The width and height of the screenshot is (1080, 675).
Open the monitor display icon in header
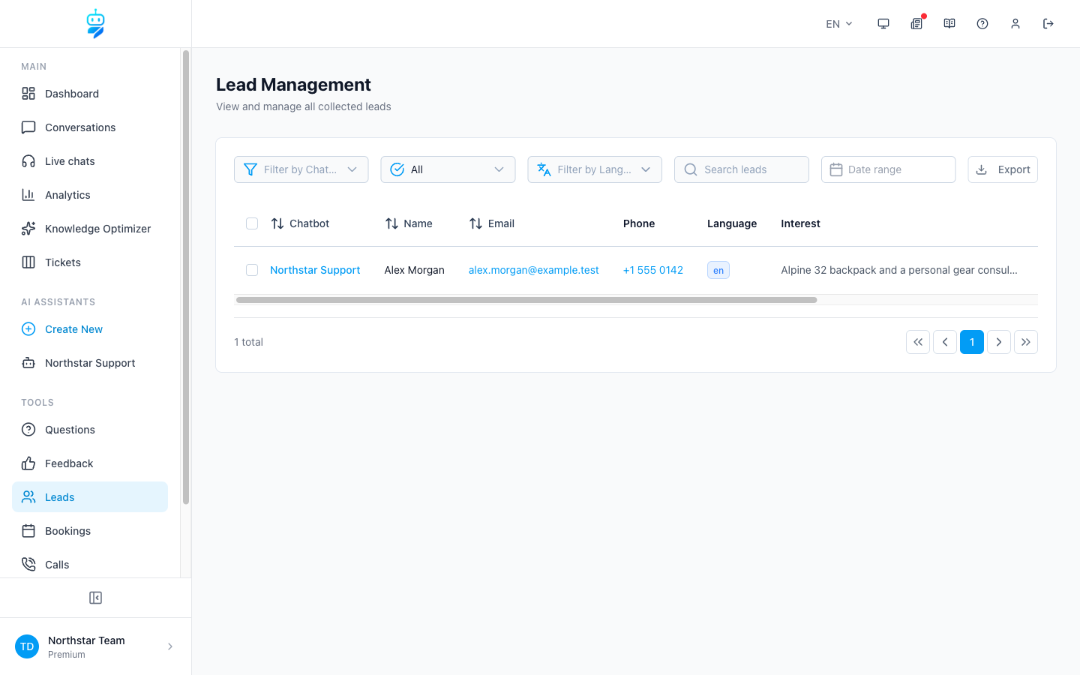click(x=883, y=24)
